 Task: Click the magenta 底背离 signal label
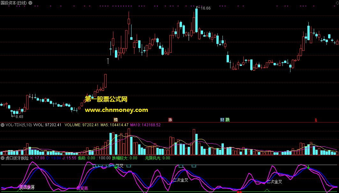(82, 189)
